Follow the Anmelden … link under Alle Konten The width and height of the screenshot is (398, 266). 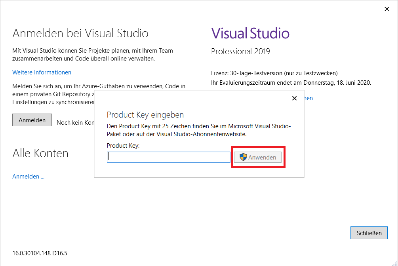28,177
